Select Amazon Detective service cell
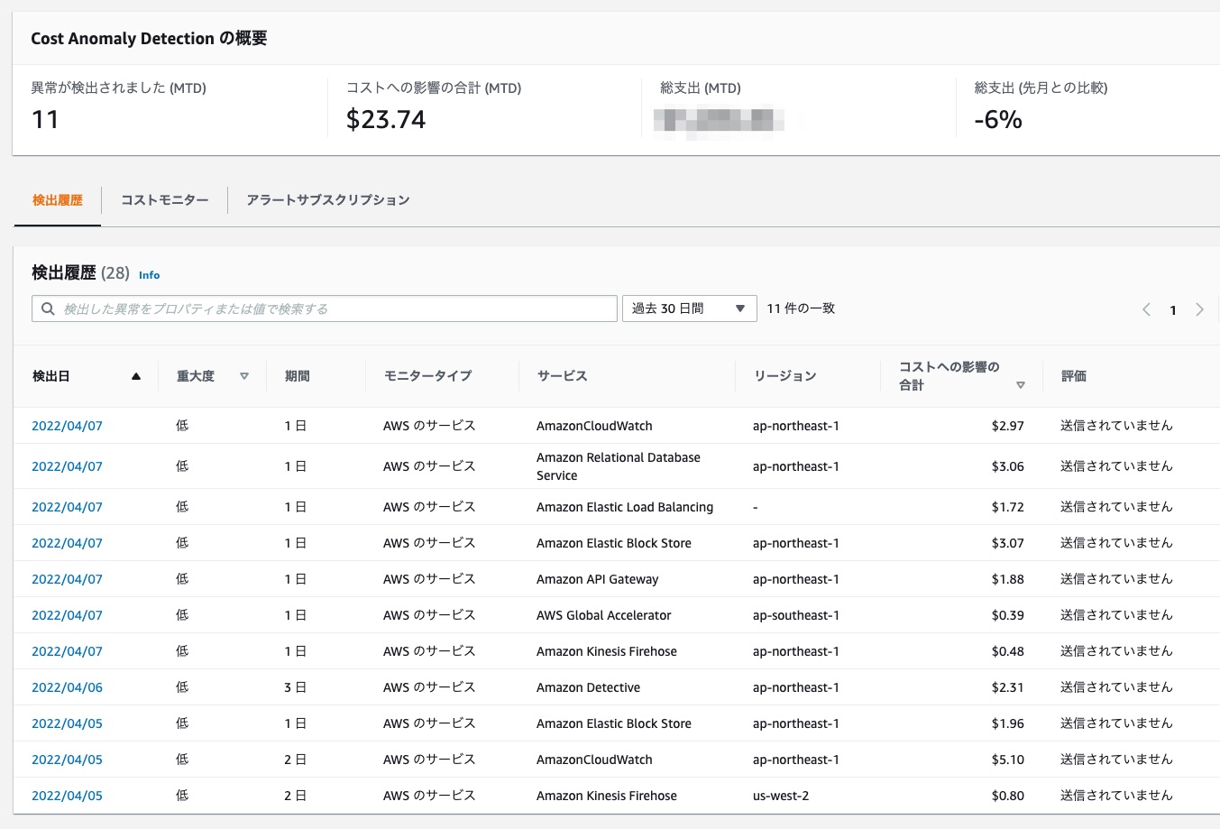Screen dimensions: 1220x829 pos(588,687)
